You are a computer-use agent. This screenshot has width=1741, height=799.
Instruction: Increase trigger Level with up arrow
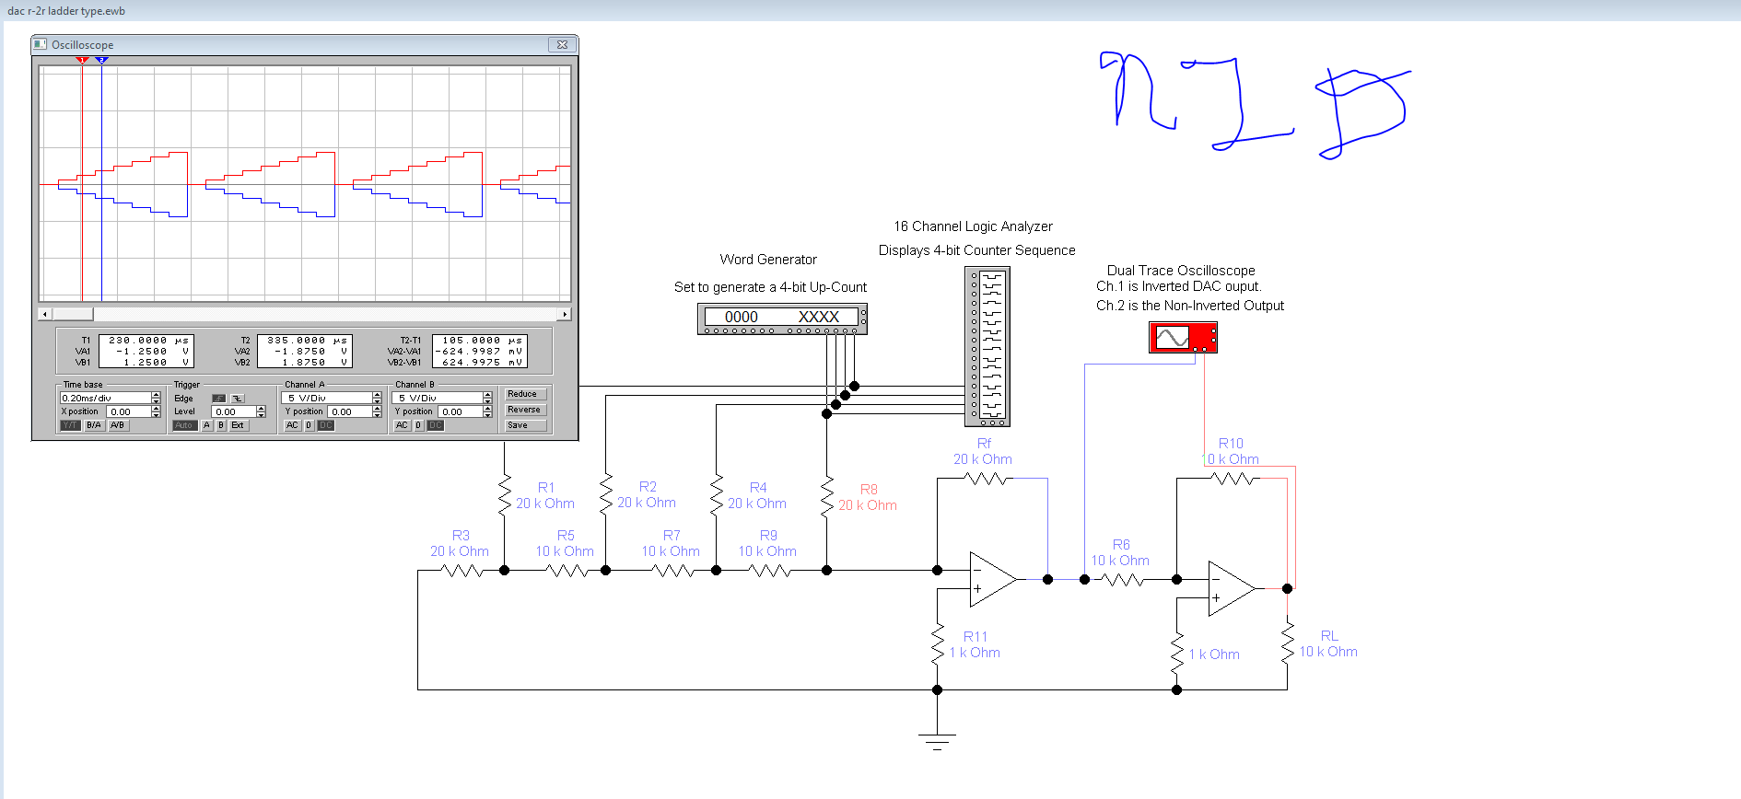coord(261,409)
